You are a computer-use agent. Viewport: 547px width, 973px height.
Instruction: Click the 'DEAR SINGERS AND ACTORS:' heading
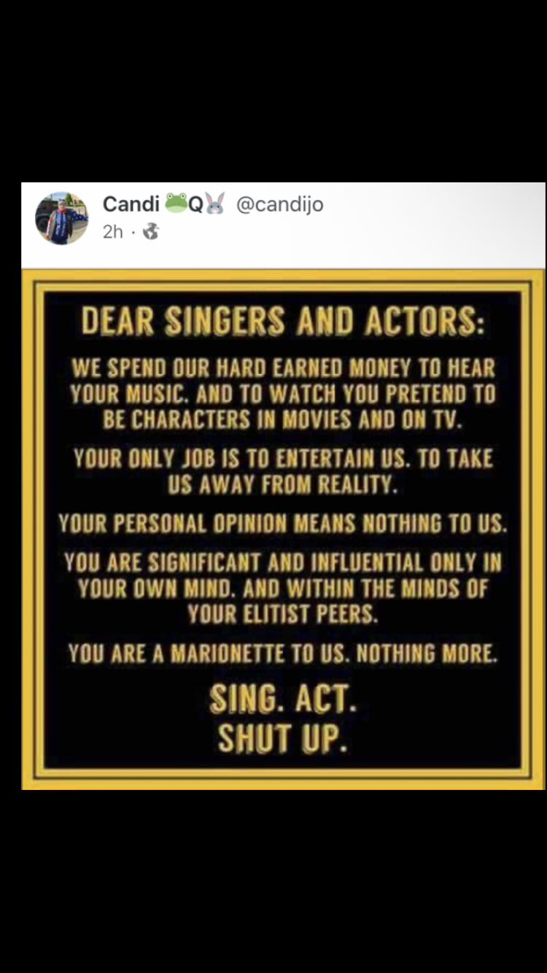point(282,321)
